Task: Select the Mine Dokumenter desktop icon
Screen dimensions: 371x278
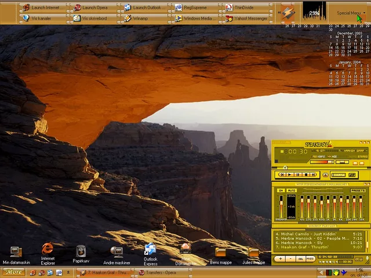Action: [x=185, y=254]
